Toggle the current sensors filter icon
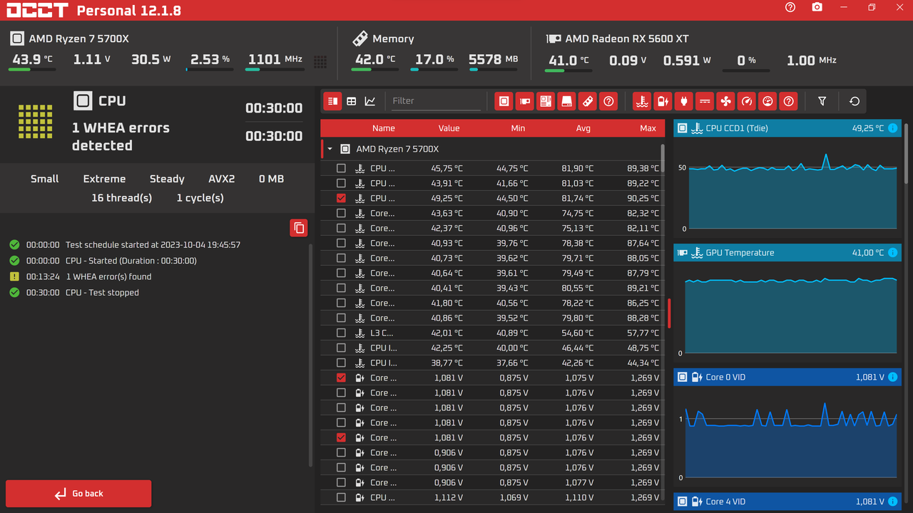 pyautogui.click(x=705, y=101)
